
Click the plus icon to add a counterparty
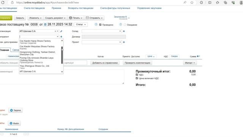tap(61, 37)
